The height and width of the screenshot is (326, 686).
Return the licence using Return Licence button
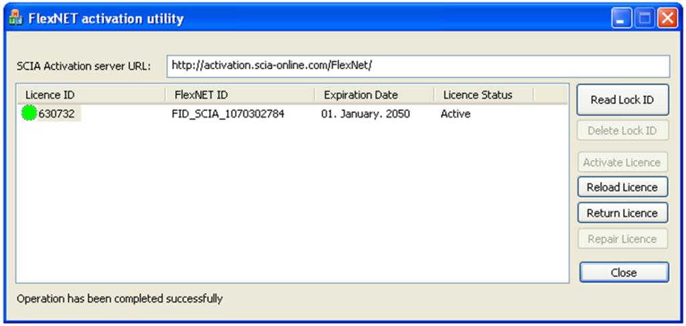pyautogui.click(x=622, y=213)
